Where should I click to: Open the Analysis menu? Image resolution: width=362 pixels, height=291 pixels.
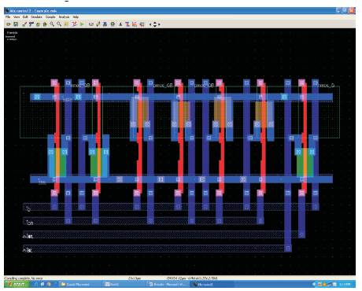point(64,17)
